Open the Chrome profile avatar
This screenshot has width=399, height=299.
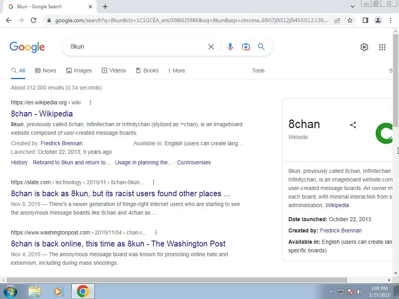click(378, 20)
